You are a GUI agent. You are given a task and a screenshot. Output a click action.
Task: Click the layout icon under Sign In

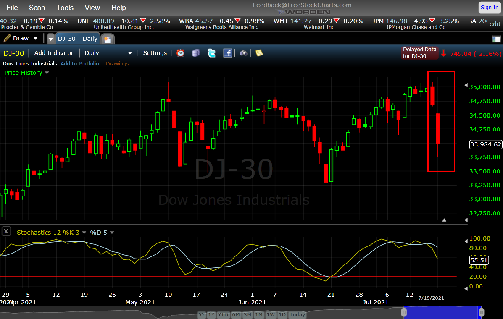496,39
